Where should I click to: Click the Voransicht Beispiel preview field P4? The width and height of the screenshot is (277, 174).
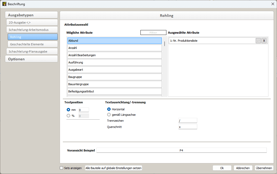181,150
